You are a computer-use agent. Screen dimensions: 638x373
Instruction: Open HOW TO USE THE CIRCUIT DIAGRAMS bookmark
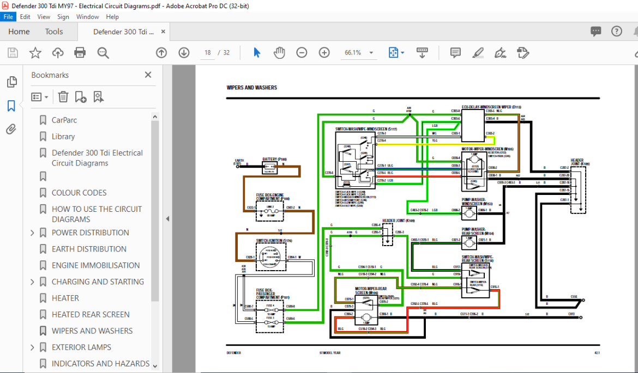coord(97,214)
